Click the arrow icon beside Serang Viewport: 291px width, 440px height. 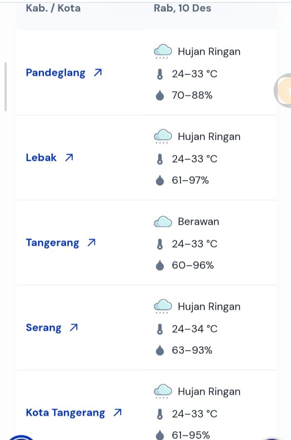[x=73, y=328]
